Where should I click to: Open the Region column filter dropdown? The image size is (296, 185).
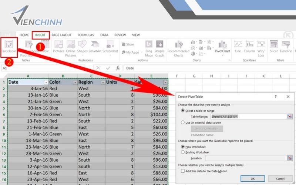(x=103, y=82)
